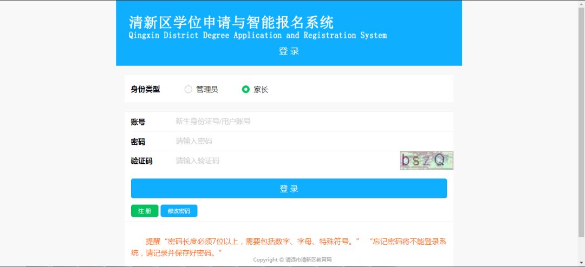Open the 修改密码 change password button
The width and height of the screenshot is (585, 267).
[179, 211]
